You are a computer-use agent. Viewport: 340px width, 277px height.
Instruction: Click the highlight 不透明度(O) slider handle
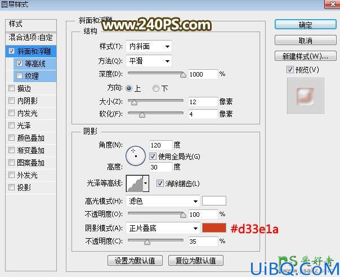coord(183,215)
